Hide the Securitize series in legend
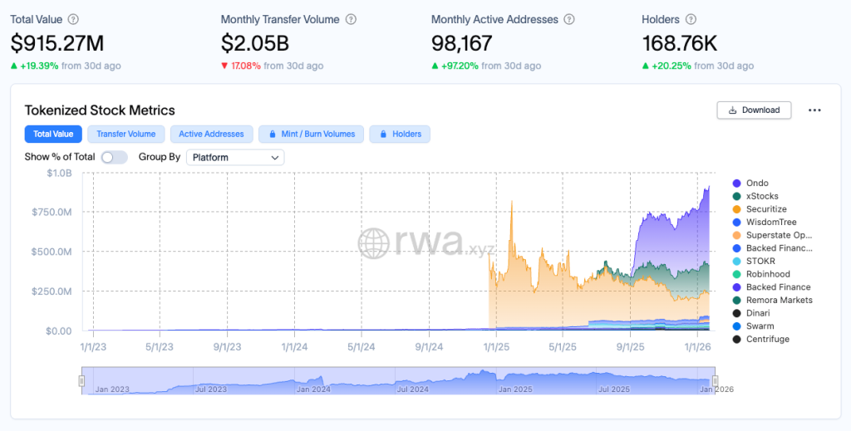This screenshot has height=431, width=851. [x=765, y=209]
